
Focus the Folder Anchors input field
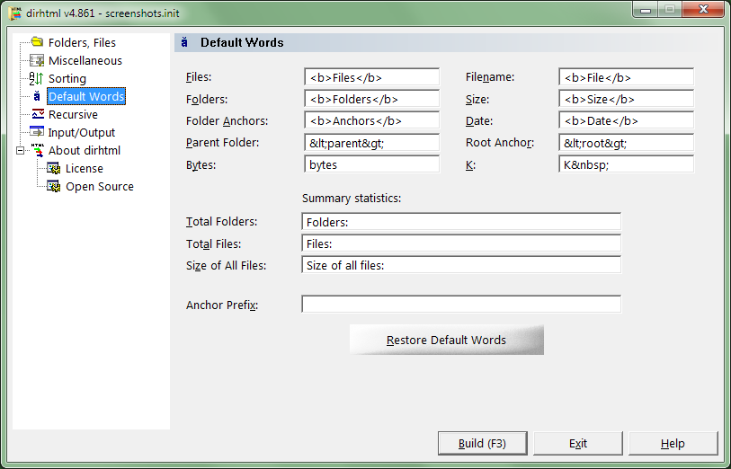coord(371,120)
